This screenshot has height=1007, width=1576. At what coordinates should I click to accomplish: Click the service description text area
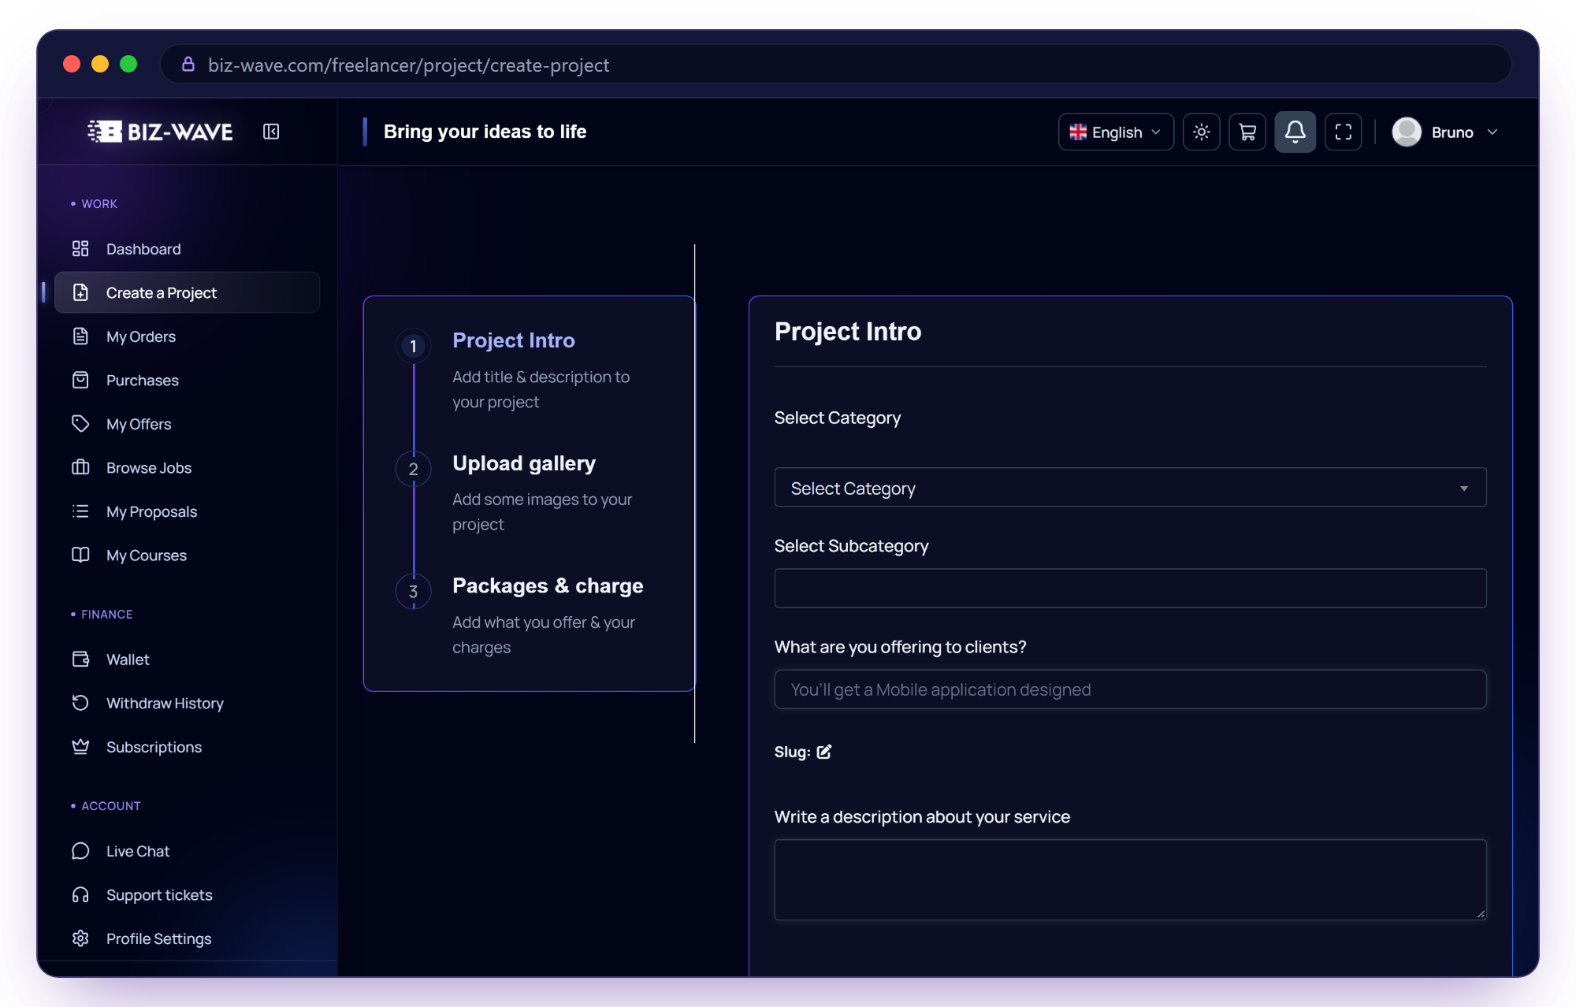(1130, 879)
